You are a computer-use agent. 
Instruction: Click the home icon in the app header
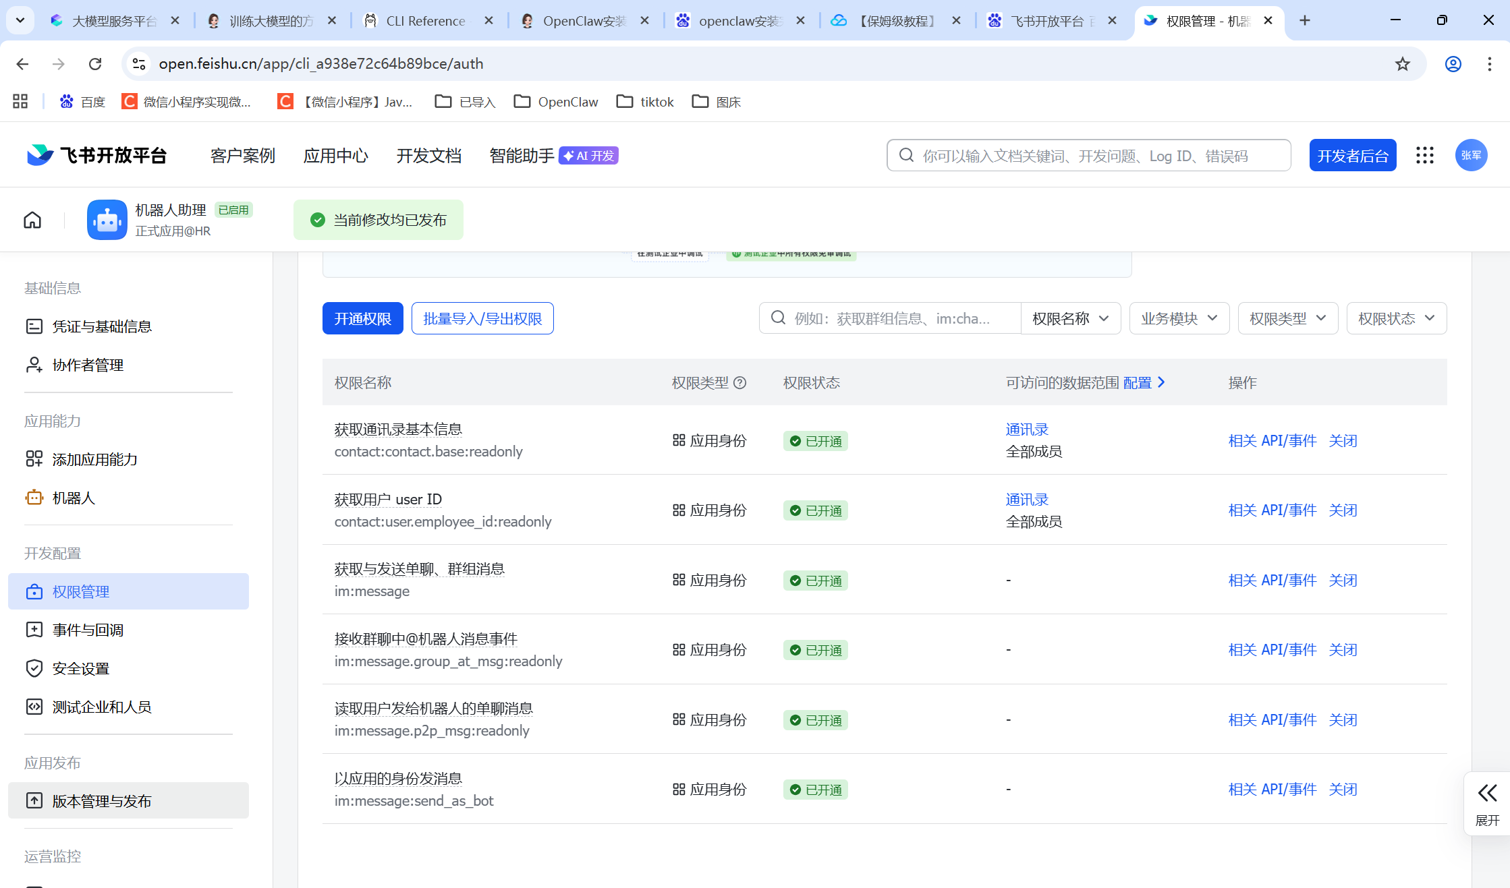coord(32,220)
